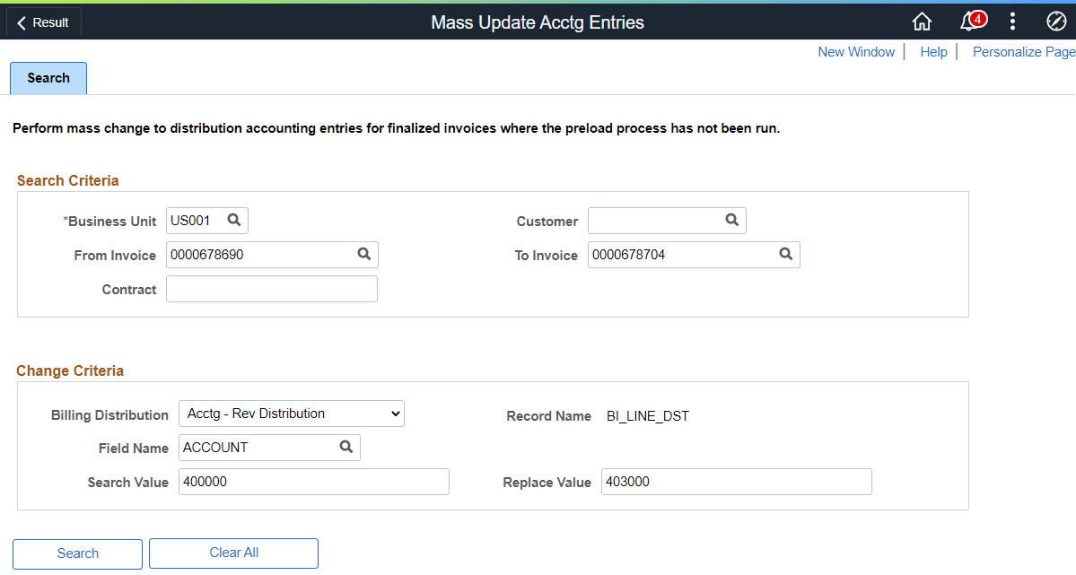Screen dimensions: 1076x575
Task: Open Personalize Page settings
Action: click(1022, 51)
